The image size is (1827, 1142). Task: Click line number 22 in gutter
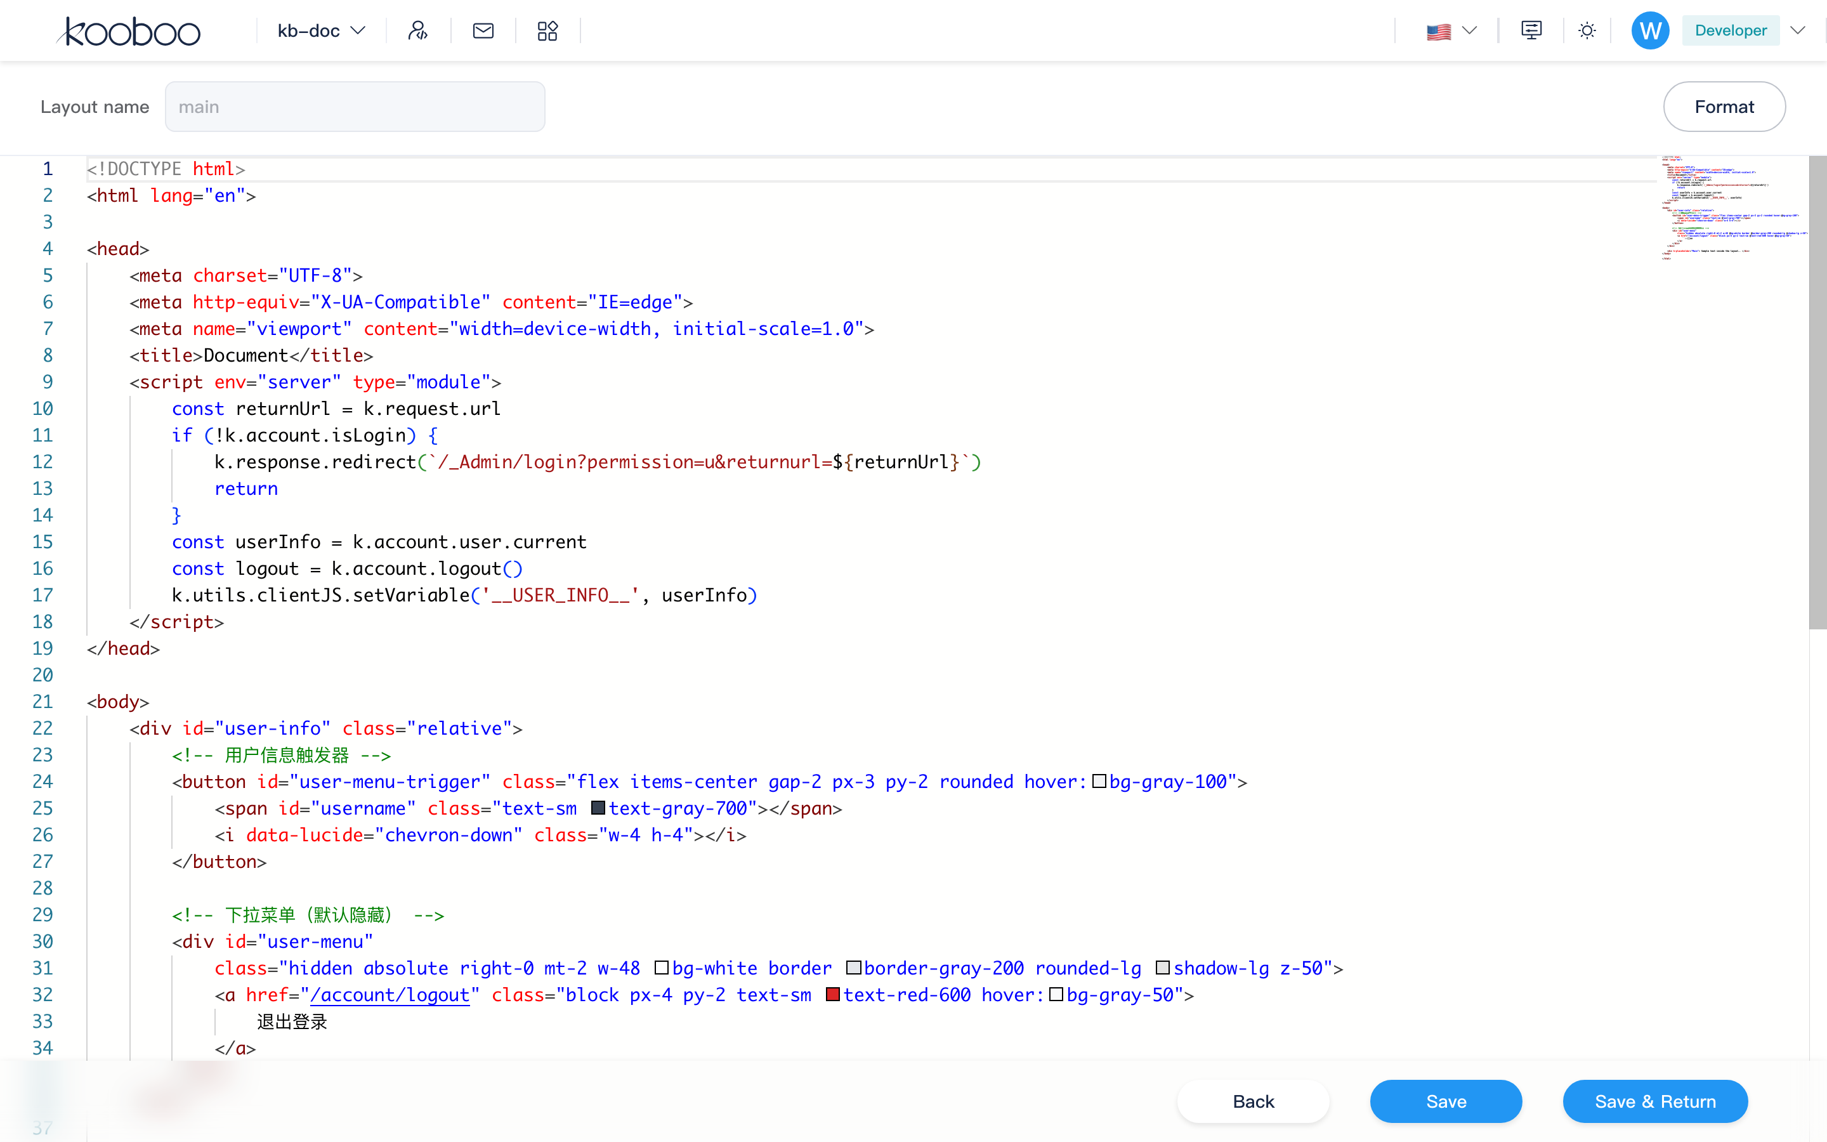pyautogui.click(x=43, y=728)
